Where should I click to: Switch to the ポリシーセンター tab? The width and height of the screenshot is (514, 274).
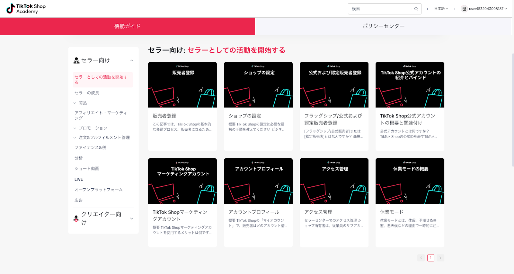tap(383, 26)
